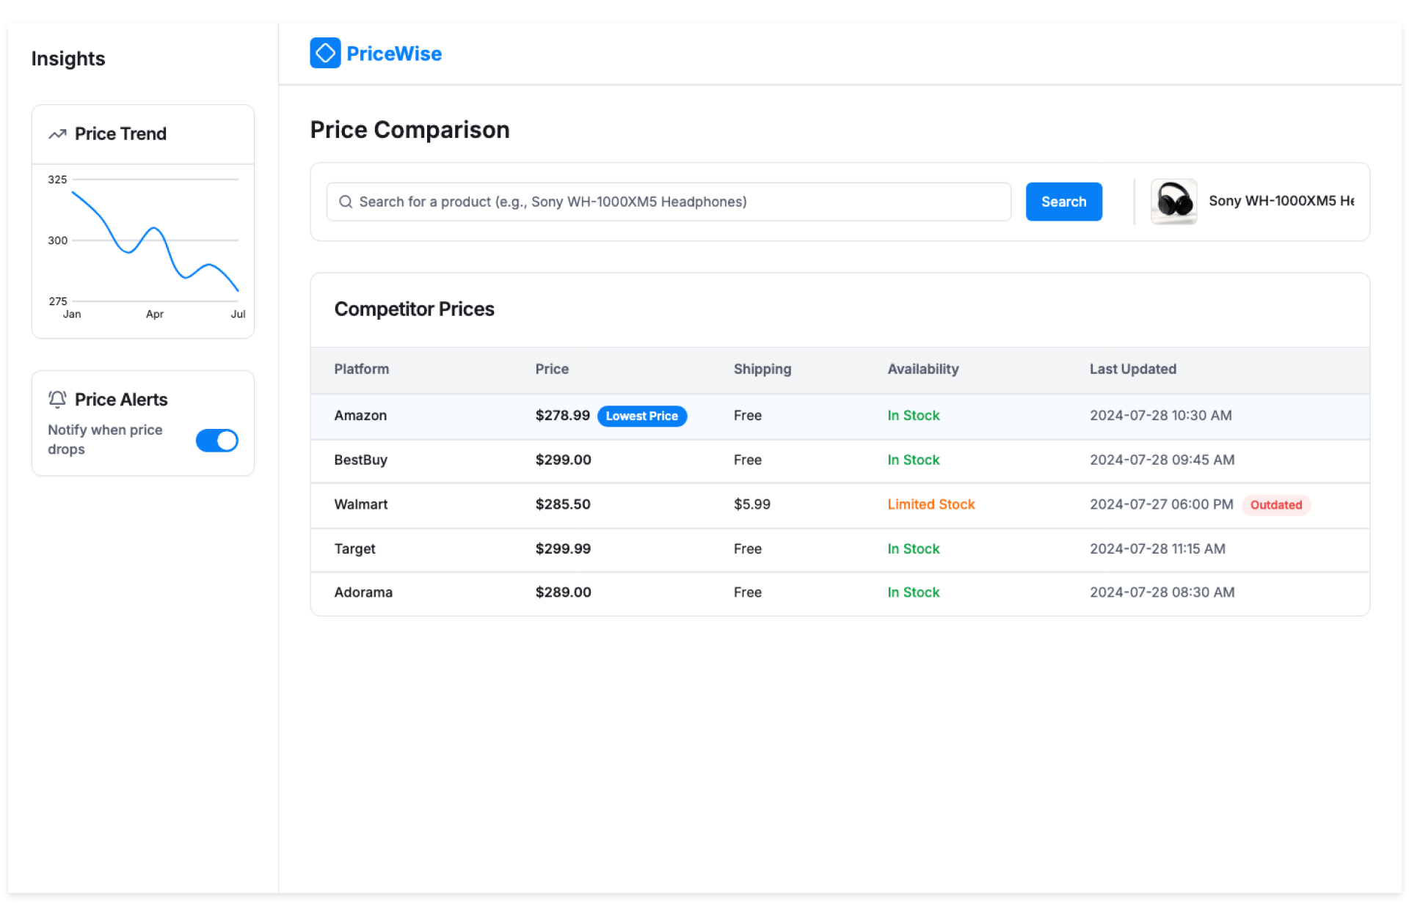The width and height of the screenshot is (1409, 915).
Task: Click the Search button
Action: 1063,202
